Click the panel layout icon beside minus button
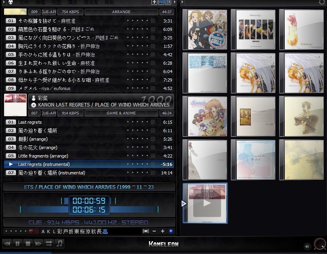Image resolution: width=327 pixels, height=254 pixels. coord(146,231)
